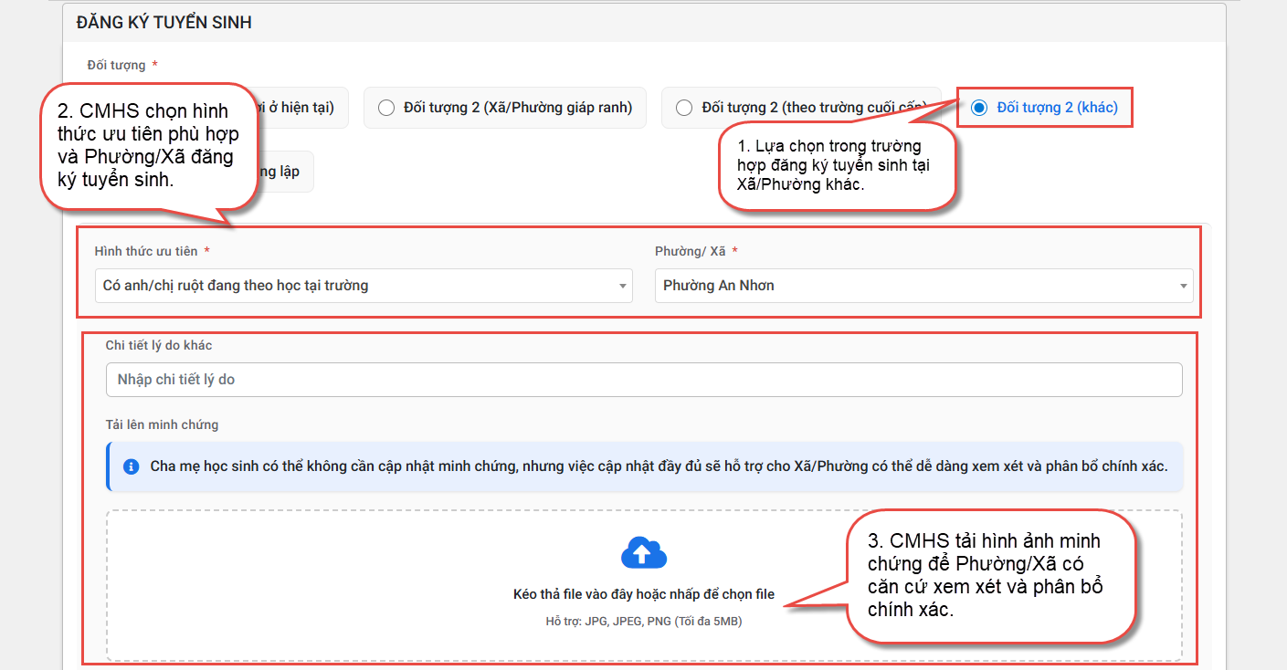The image size is (1287, 670).
Task: Click the Tải lên minh chứng label
Action: point(162,424)
